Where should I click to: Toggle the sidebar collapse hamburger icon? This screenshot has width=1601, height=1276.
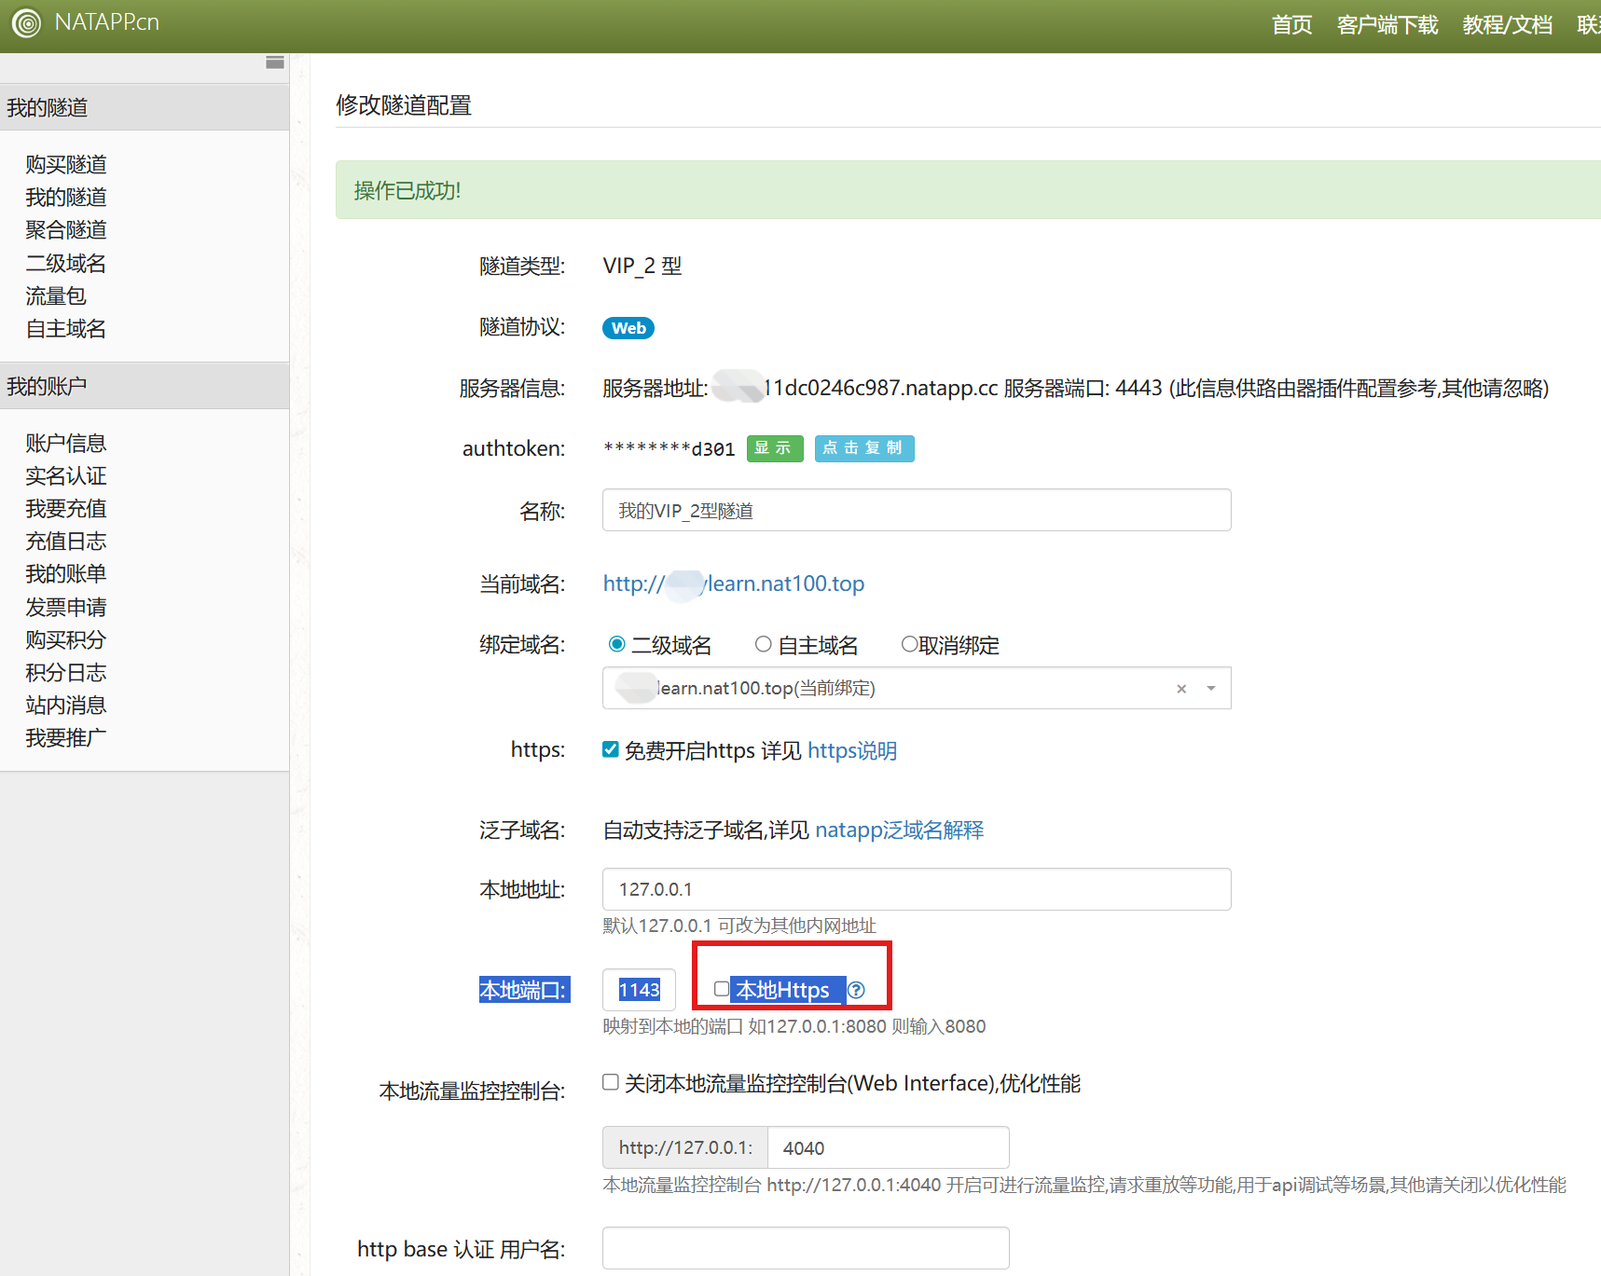275,62
